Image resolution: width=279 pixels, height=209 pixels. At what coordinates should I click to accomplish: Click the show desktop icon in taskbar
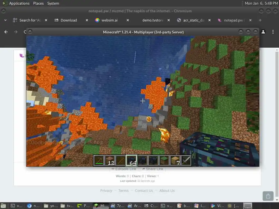coord(3,206)
